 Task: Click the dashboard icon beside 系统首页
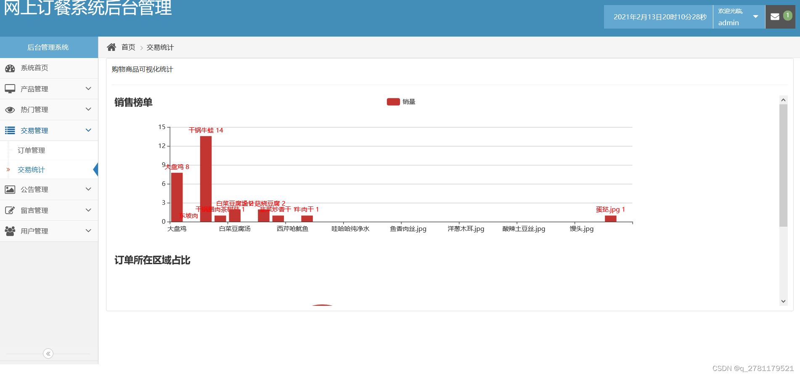click(x=10, y=68)
